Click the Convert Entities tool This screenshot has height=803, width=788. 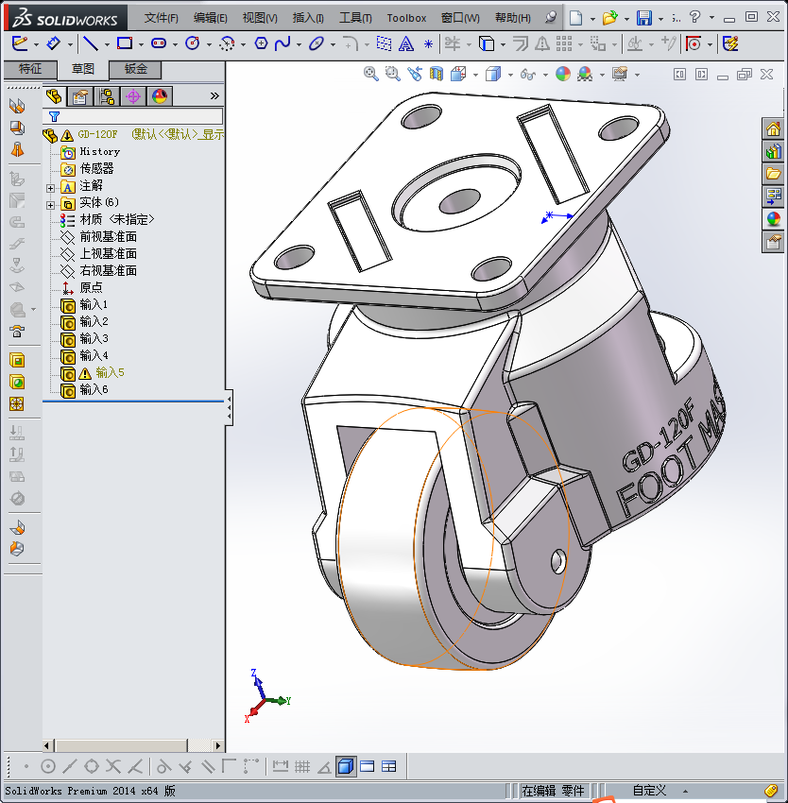[x=487, y=44]
